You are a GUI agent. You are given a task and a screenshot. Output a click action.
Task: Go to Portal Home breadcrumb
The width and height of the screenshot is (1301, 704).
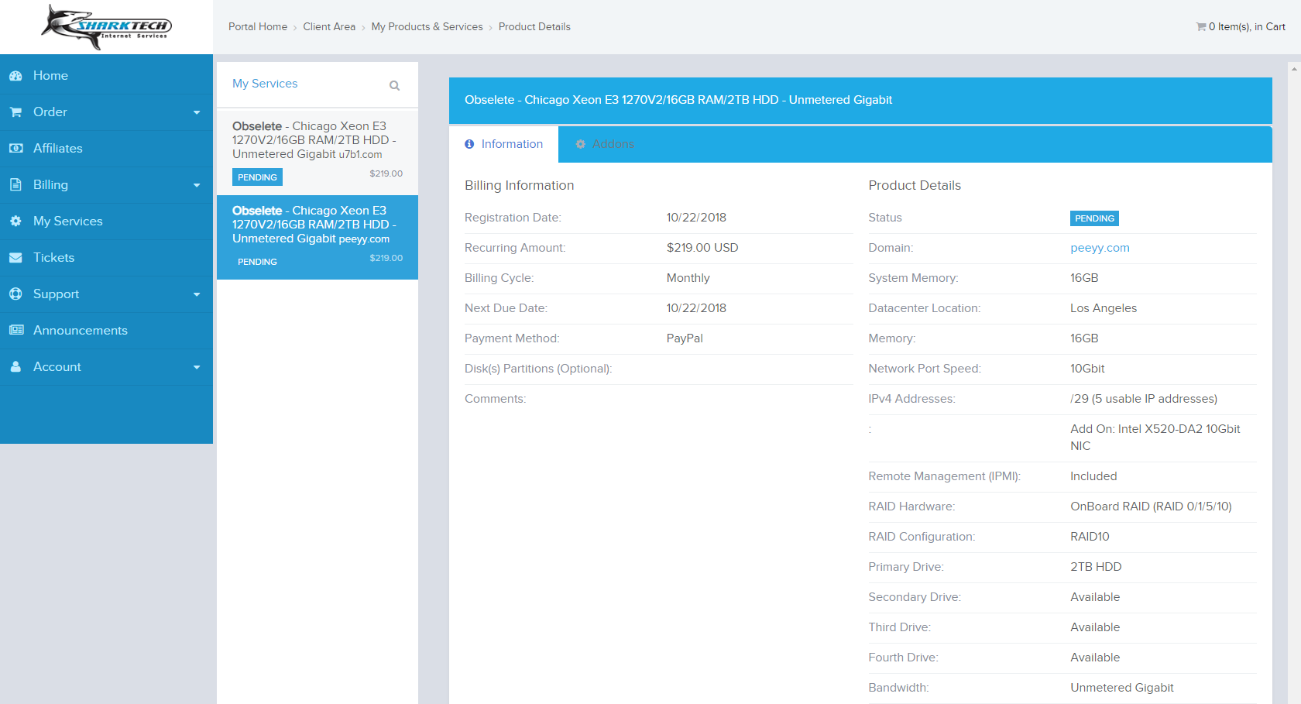point(258,27)
